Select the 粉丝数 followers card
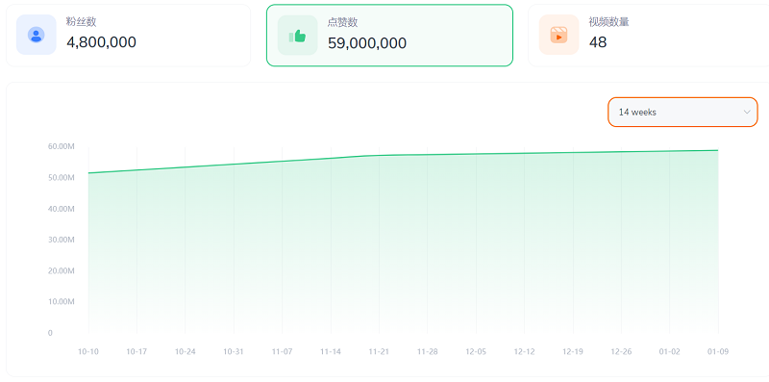The height and width of the screenshot is (382, 769). click(x=129, y=36)
